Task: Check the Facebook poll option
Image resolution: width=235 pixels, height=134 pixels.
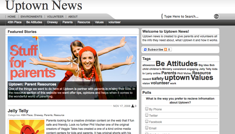Action: pyautogui.click(x=146, y=121)
